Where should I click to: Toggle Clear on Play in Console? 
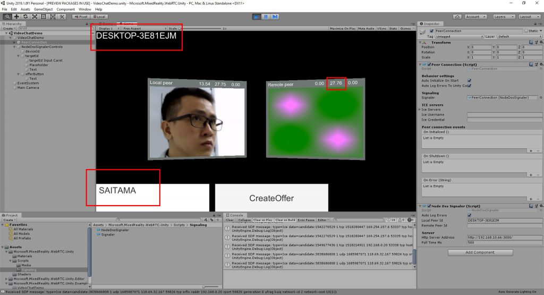tap(262, 220)
